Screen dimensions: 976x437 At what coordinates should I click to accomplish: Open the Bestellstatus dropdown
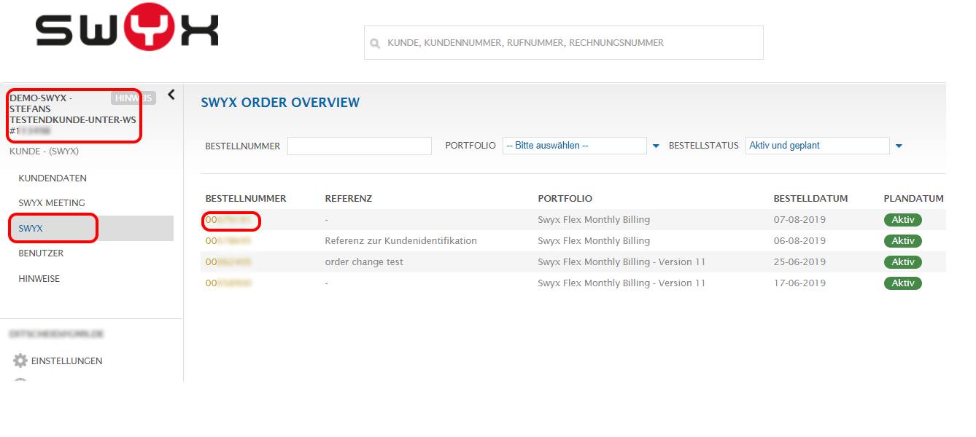(817, 146)
